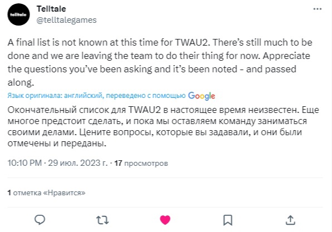Click "переведено с помощью" translation credit text
This screenshot has width=332, height=232.
click(x=146, y=96)
